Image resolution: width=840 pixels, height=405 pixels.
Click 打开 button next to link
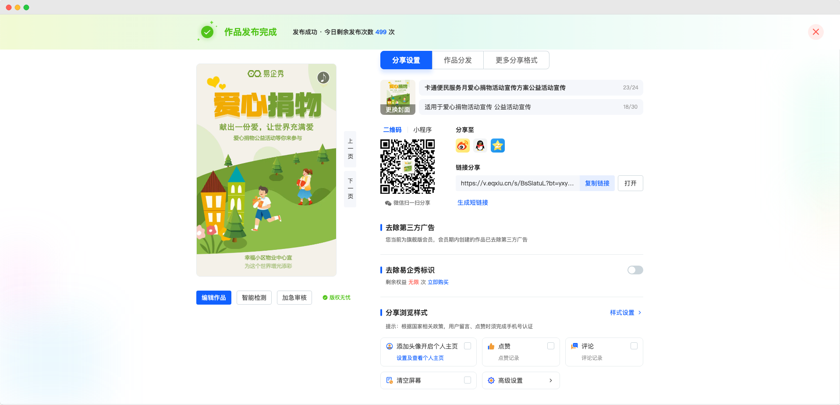click(631, 183)
